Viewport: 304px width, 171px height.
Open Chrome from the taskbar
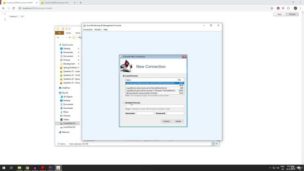[27, 168]
